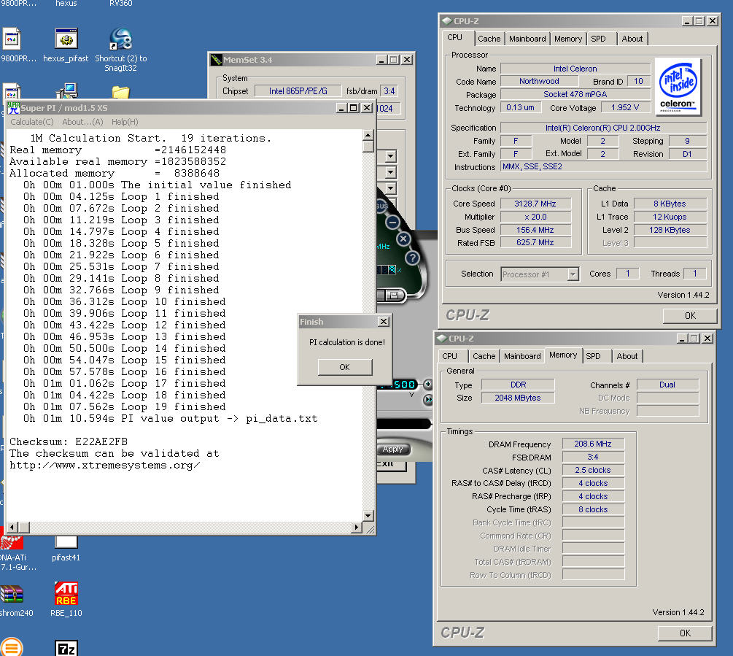
Task: Open Help menu in Super PI
Action: [x=125, y=122]
